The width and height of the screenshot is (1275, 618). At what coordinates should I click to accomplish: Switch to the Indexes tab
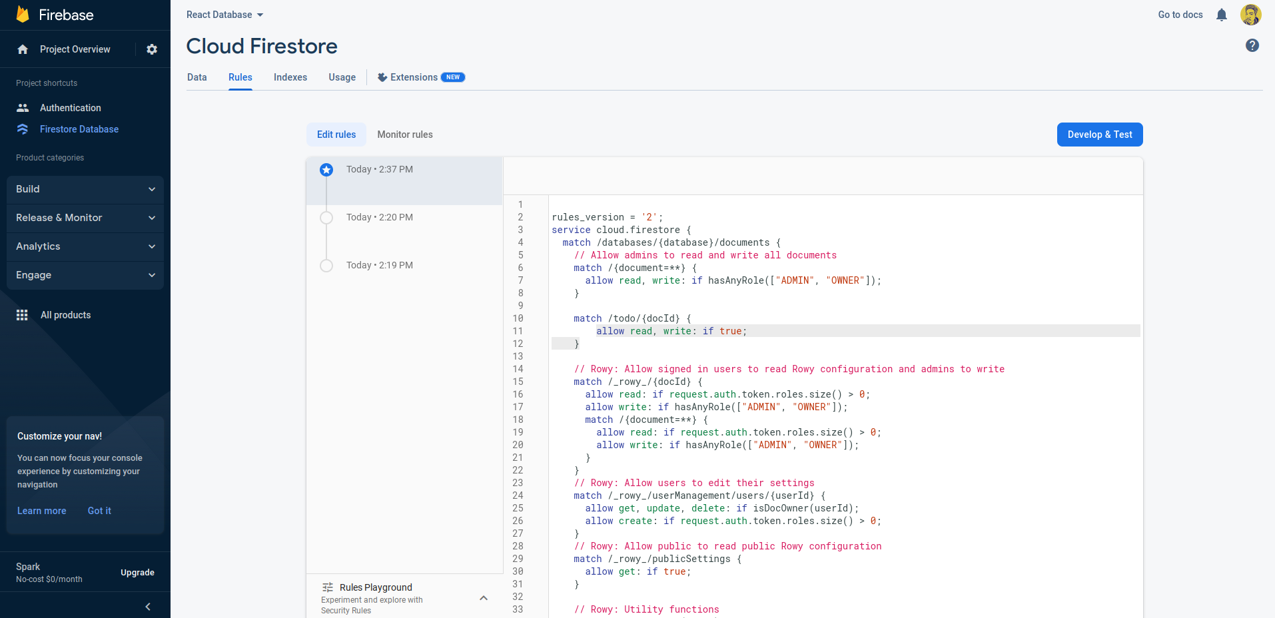290,77
